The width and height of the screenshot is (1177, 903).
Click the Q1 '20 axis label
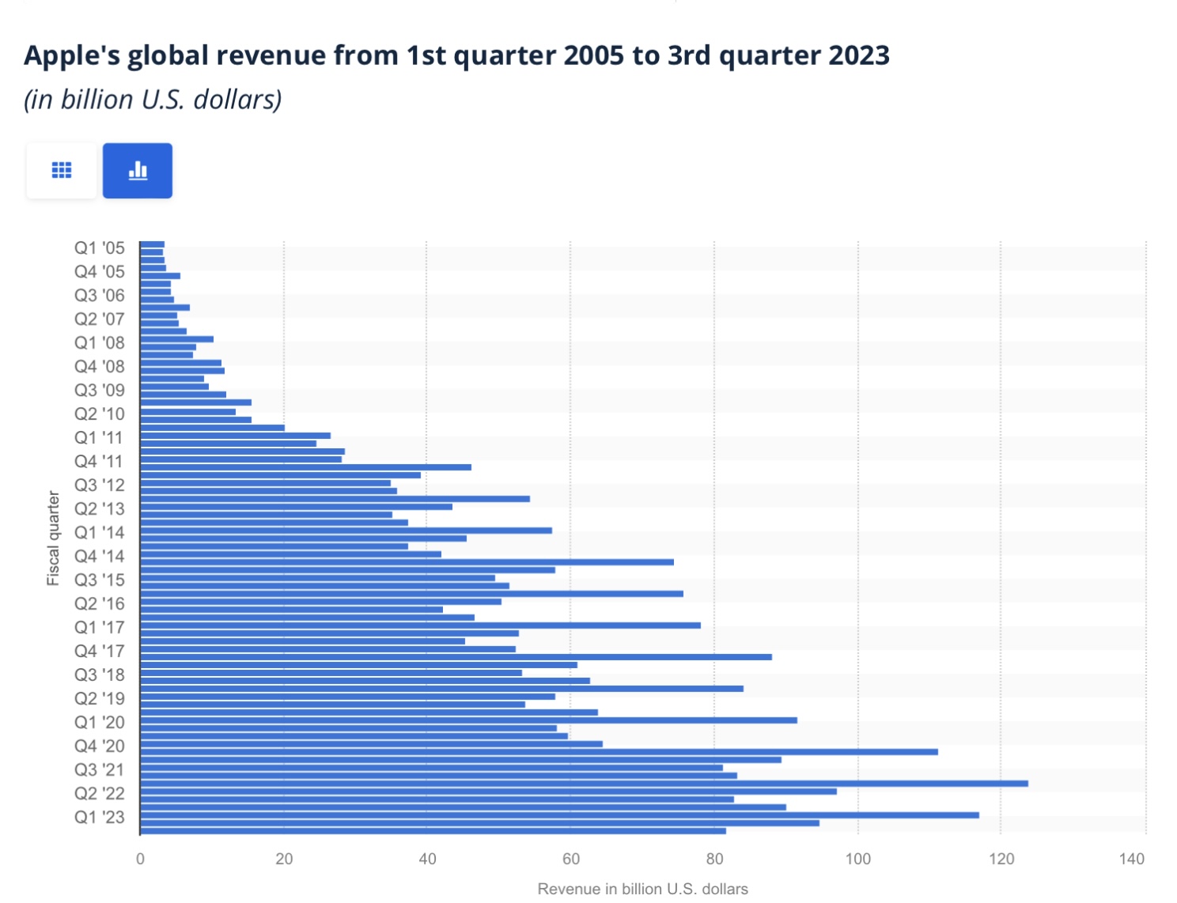pos(100,722)
